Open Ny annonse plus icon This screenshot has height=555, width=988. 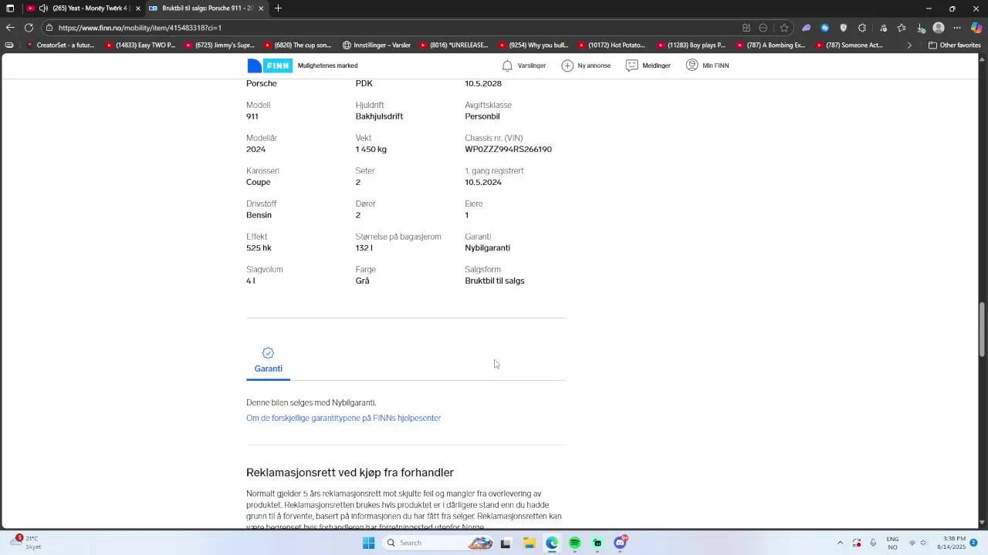586,66
